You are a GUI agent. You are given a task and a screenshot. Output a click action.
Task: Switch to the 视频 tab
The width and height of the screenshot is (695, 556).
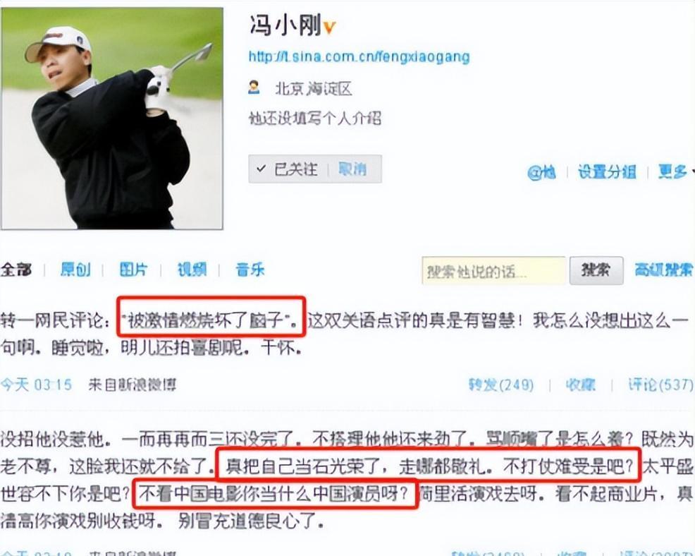tap(192, 270)
